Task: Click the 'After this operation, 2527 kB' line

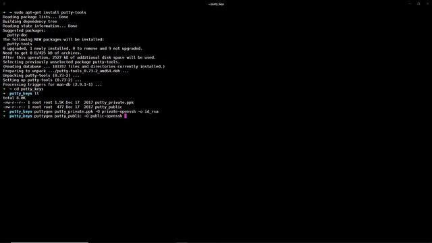Action: point(80,57)
